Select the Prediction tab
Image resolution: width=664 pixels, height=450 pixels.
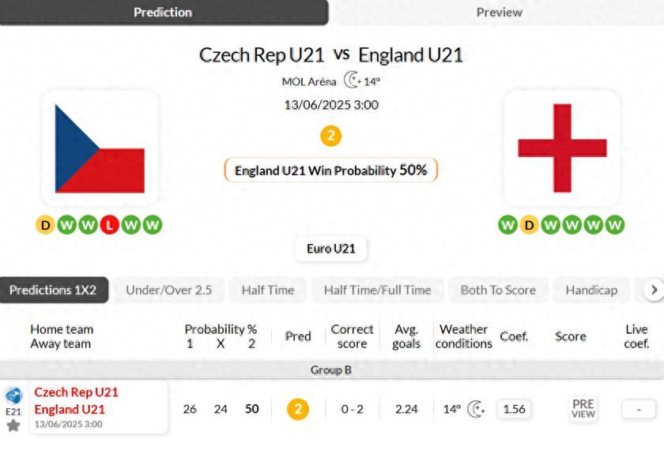coord(163,12)
